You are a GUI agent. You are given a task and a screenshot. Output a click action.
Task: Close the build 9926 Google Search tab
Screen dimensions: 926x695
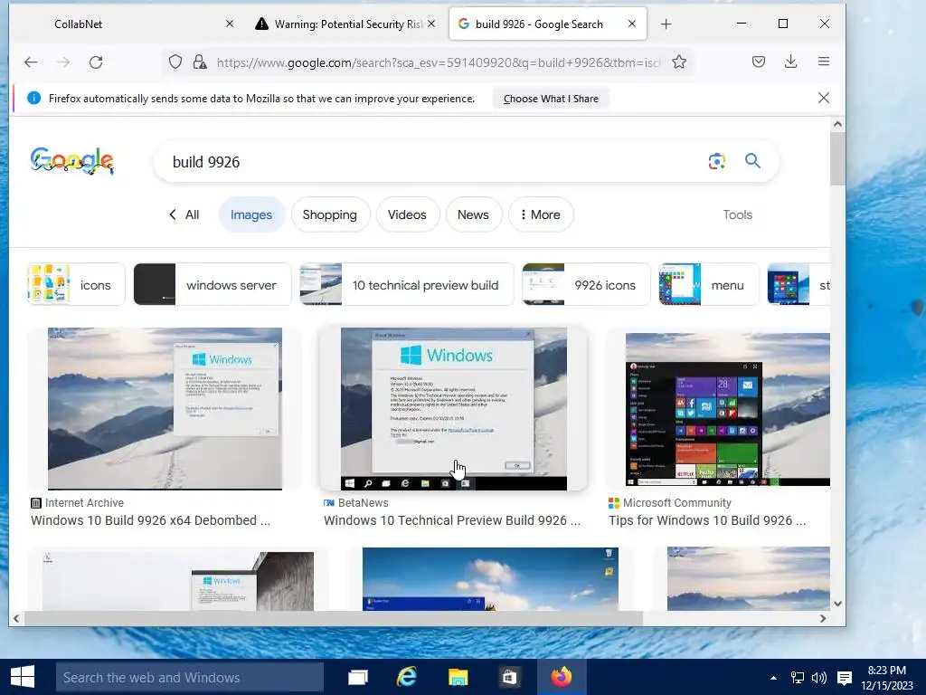(632, 24)
